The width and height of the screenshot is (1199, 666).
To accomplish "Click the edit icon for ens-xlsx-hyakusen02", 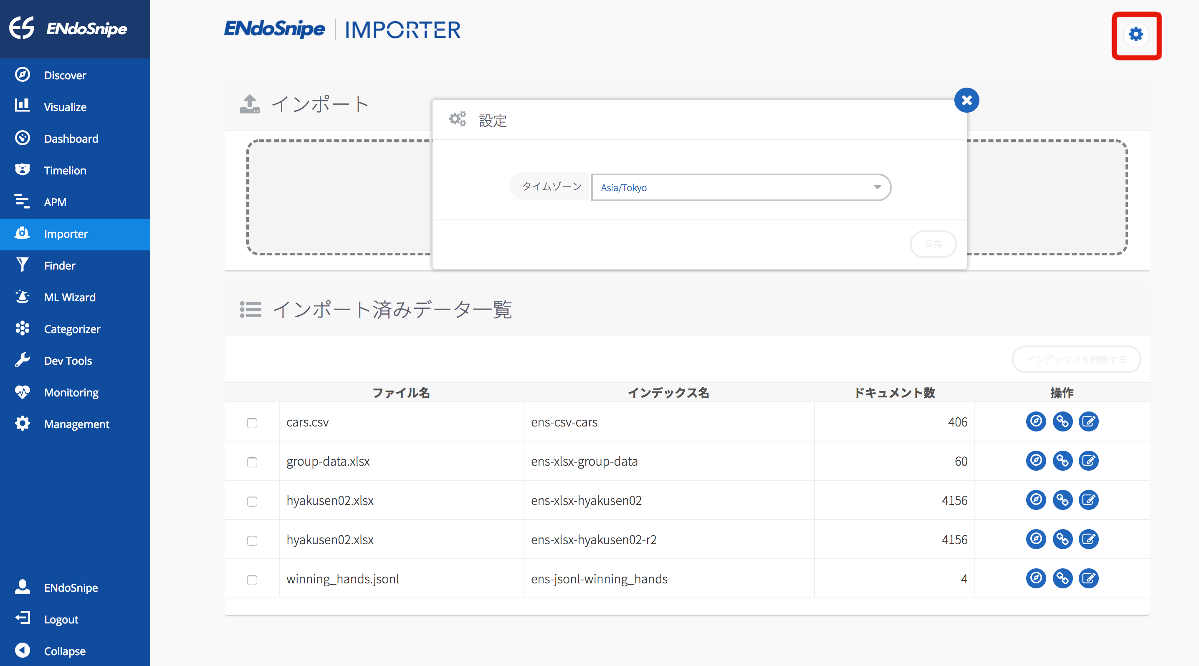I will pyautogui.click(x=1088, y=500).
